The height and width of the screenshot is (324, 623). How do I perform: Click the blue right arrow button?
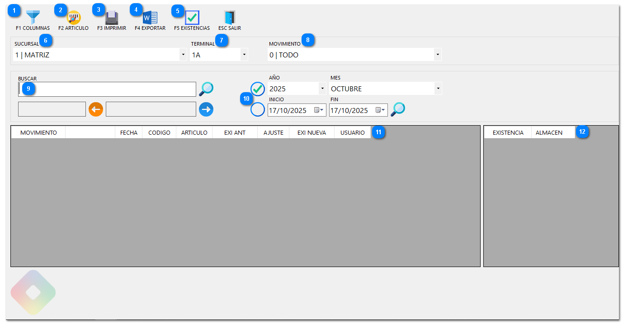(206, 109)
